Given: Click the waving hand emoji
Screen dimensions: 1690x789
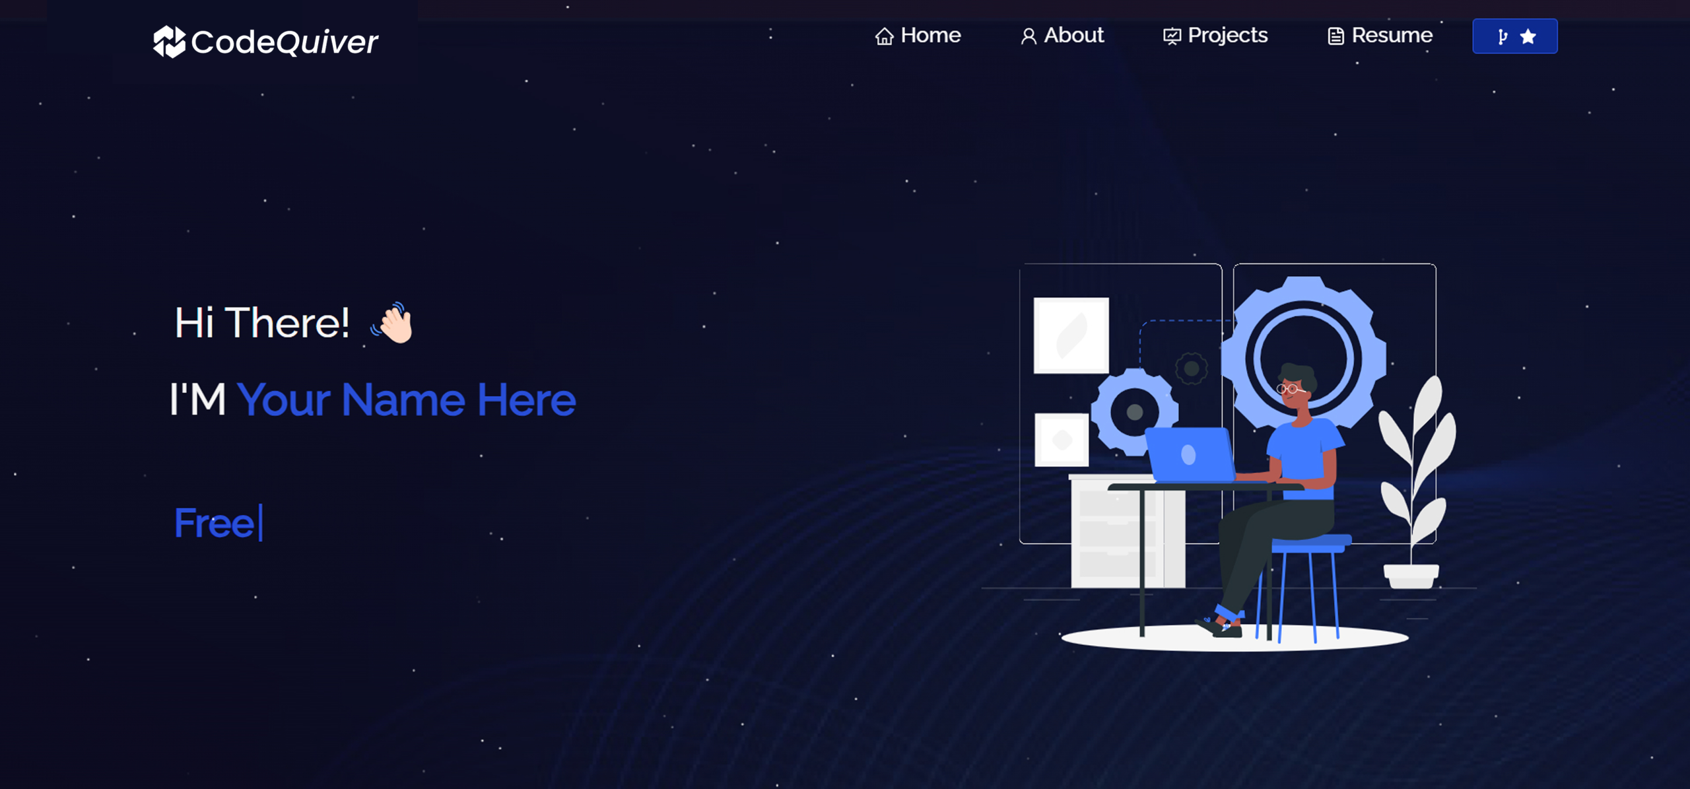Looking at the screenshot, I should [x=393, y=324].
